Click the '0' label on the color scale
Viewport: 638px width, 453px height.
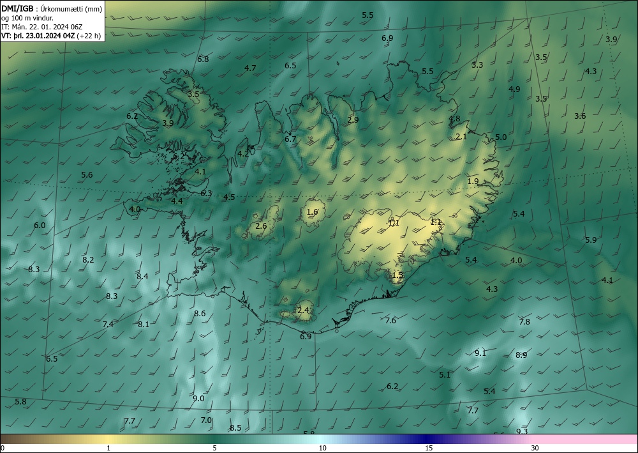pyautogui.click(x=3, y=448)
